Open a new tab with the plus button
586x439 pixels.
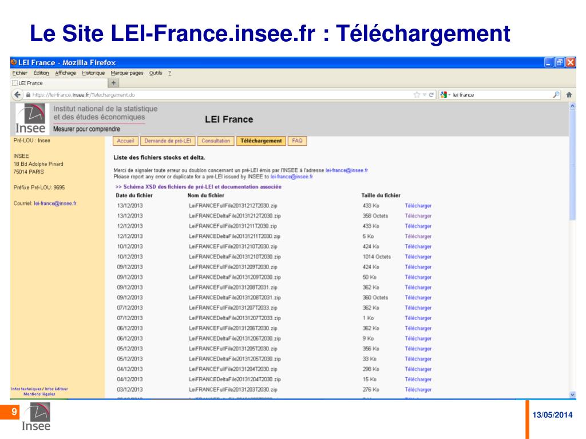(x=114, y=83)
